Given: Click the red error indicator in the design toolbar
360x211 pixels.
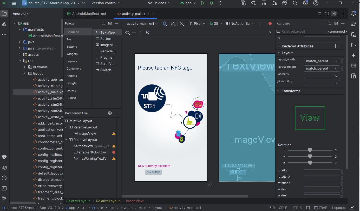Looking at the screenshot, I should click(x=270, y=23).
